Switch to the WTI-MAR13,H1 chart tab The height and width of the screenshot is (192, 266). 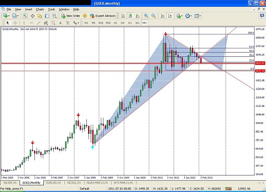tap(123, 183)
